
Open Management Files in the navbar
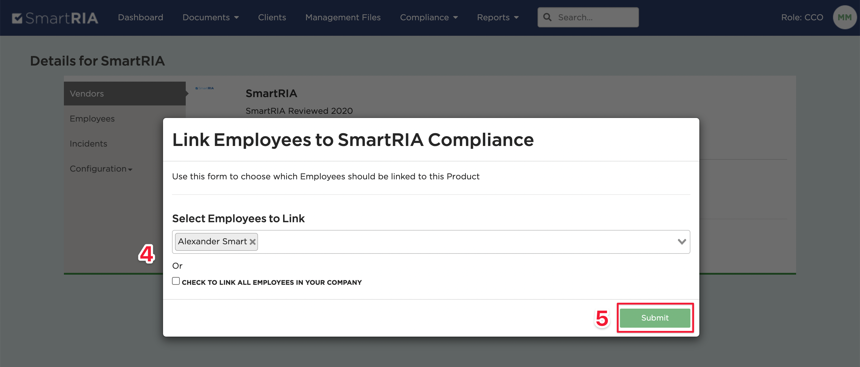(343, 17)
